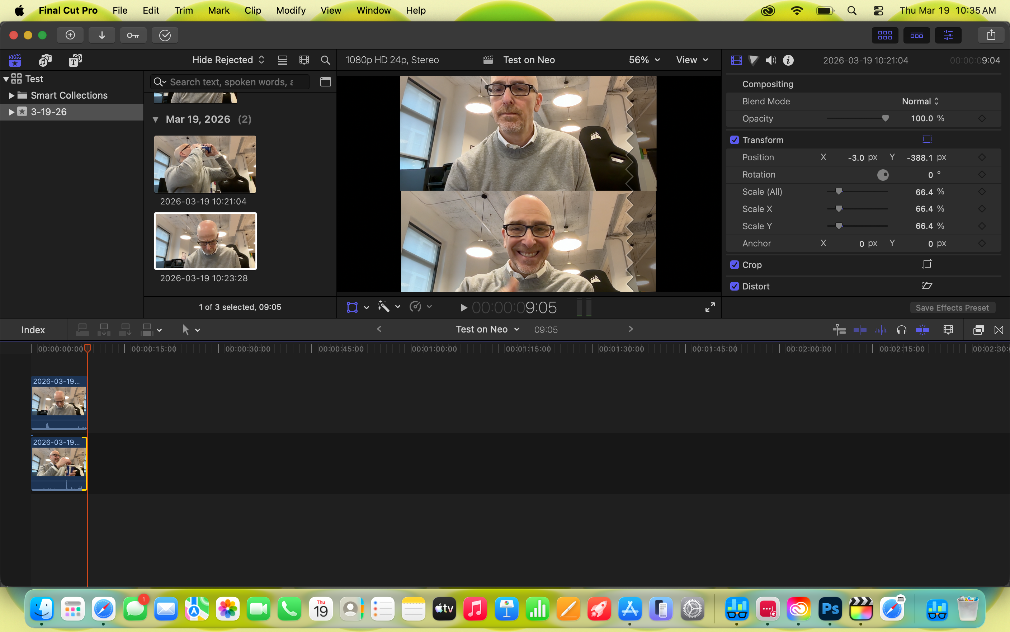Toggle skimming in the timeline toolbar
This screenshot has height=632, width=1010.
pos(860,330)
